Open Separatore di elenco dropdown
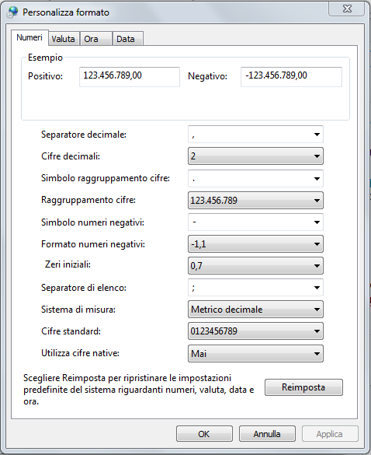Viewport: 371px width, 455px height. coord(255,288)
